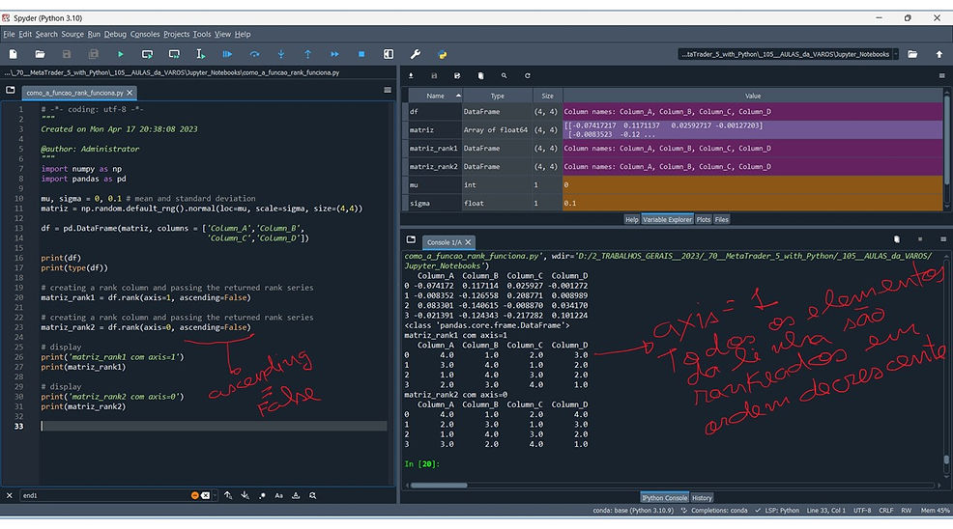The width and height of the screenshot is (953, 529).
Task: Open the editor file browser icon
Action: 11,91
